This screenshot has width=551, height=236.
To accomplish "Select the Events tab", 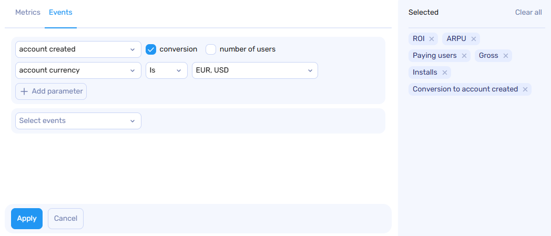I will 60,12.
